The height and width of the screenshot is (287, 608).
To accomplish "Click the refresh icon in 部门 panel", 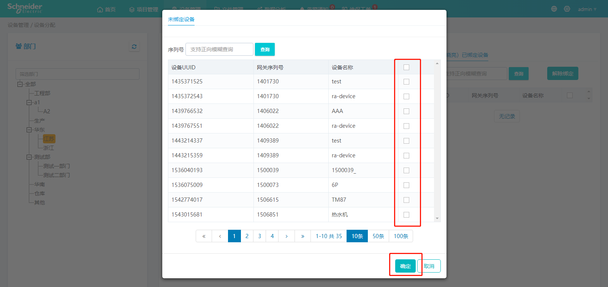I will (134, 47).
